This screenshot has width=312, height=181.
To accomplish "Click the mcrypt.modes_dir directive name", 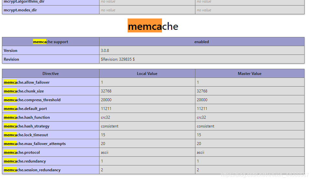I will [20, 10].
